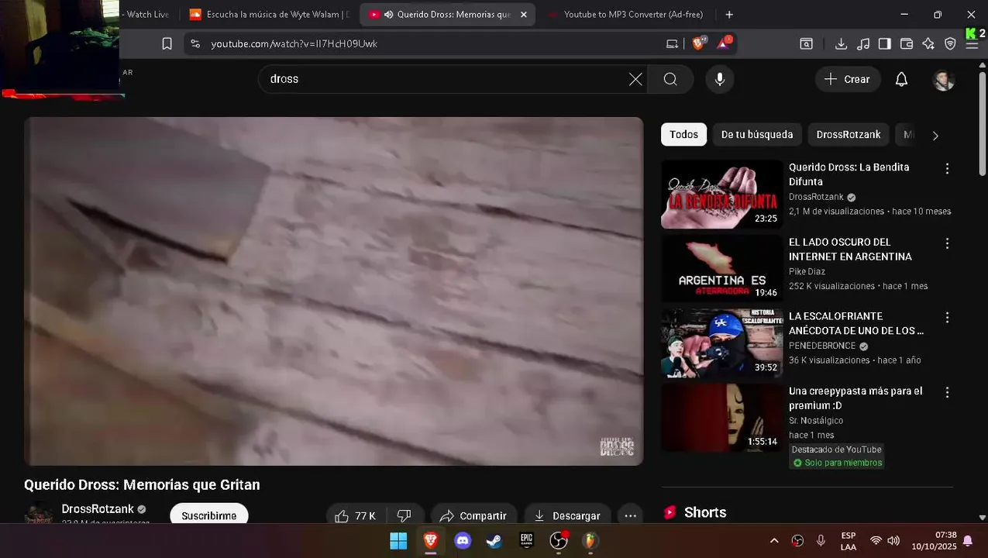Open Sr. Nostálgico channel name
Screen dimensions: 988x558
point(816,421)
